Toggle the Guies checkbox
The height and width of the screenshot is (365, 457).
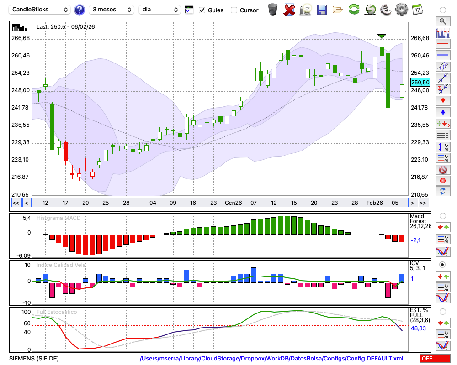click(202, 10)
